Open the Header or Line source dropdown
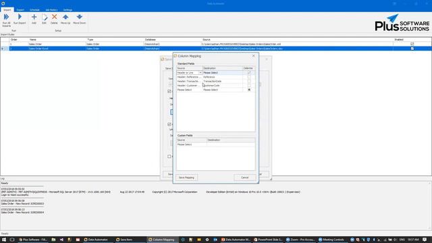 point(200,73)
